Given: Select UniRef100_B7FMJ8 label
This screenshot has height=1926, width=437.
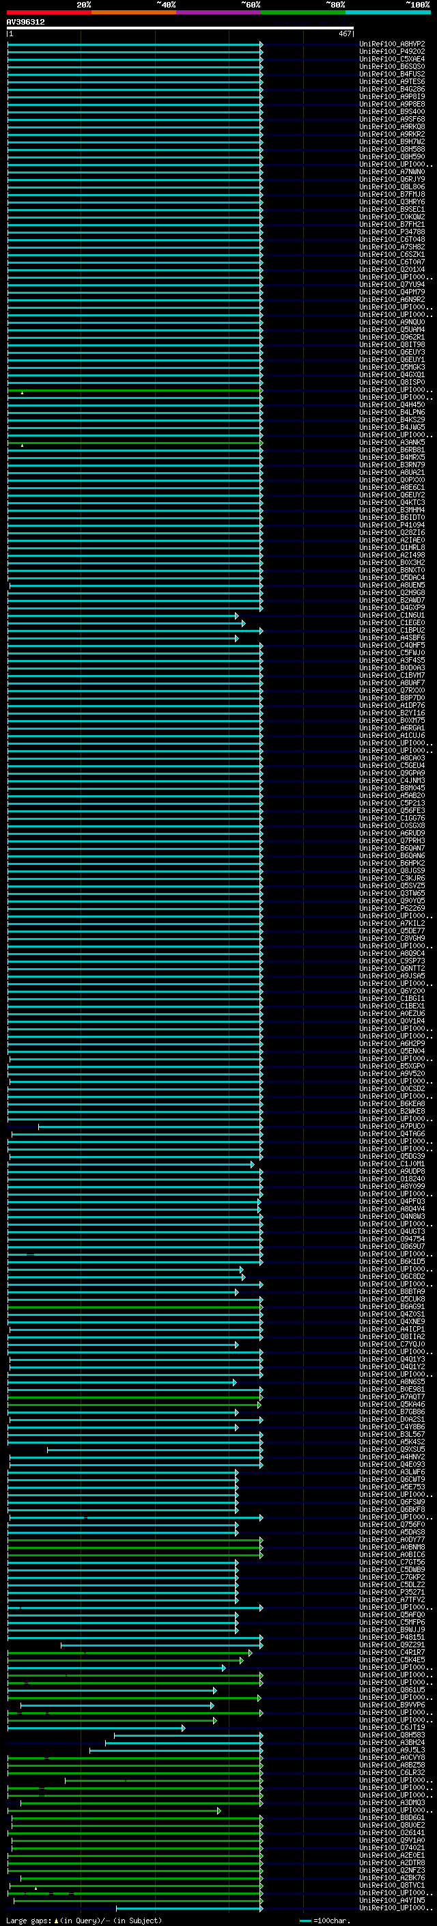Looking at the screenshot, I should (x=392, y=195).
